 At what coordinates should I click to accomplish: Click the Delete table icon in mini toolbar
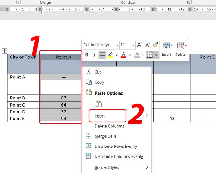(181, 46)
